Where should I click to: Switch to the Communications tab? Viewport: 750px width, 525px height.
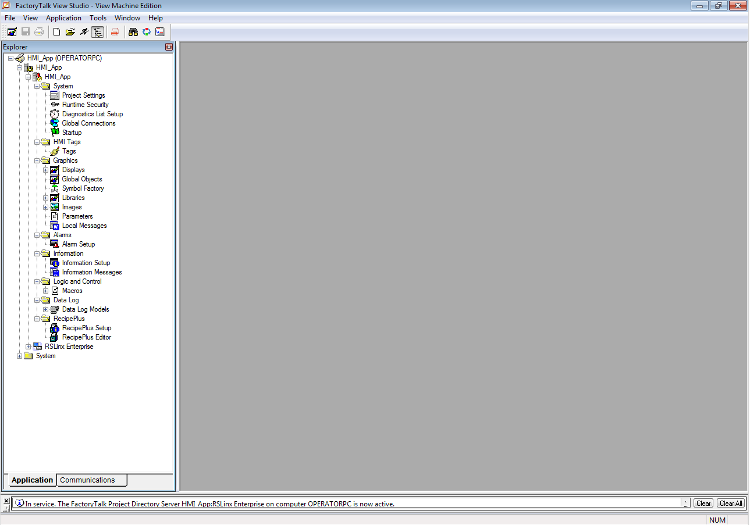pyautogui.click(x=92, y=480)
